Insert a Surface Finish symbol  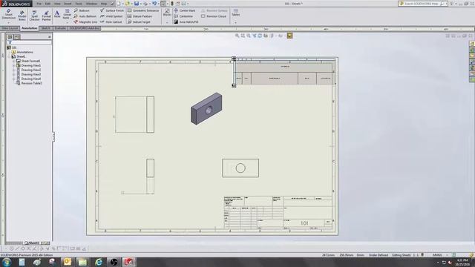pos(112,10)
